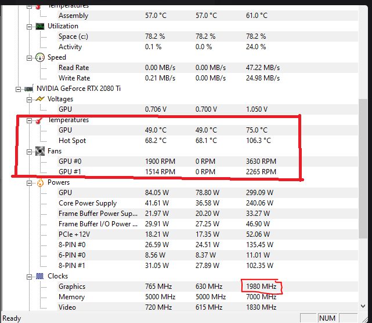
Task: Click the 1514 RPM fan value
Action: point(160,172)
